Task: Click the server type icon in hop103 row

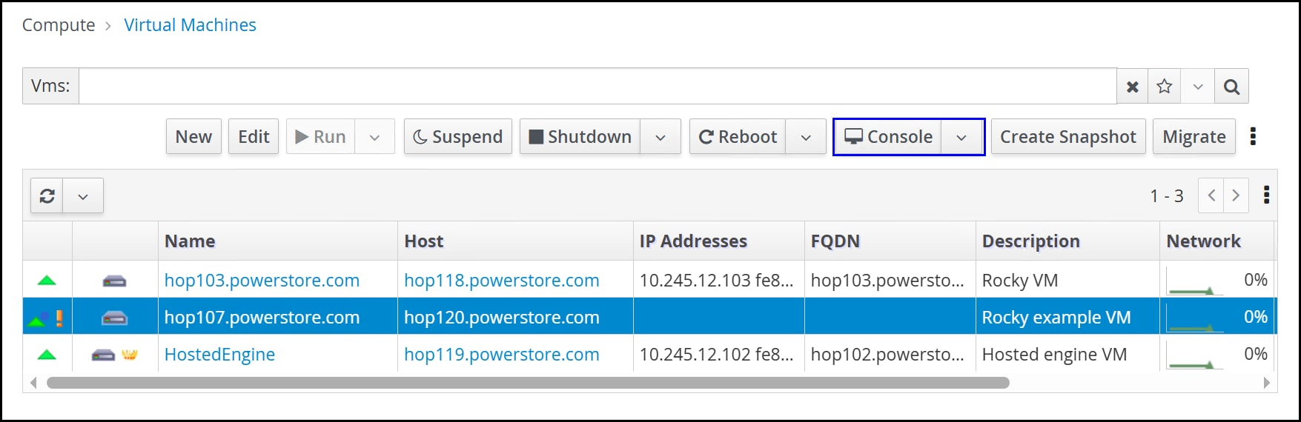Action: (x=114, y=281)
